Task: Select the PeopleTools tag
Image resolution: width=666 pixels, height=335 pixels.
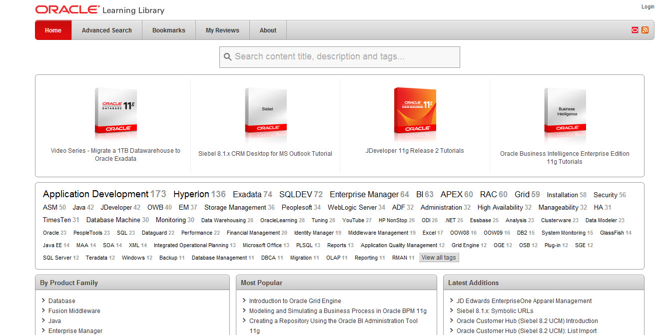Action: 88,233
